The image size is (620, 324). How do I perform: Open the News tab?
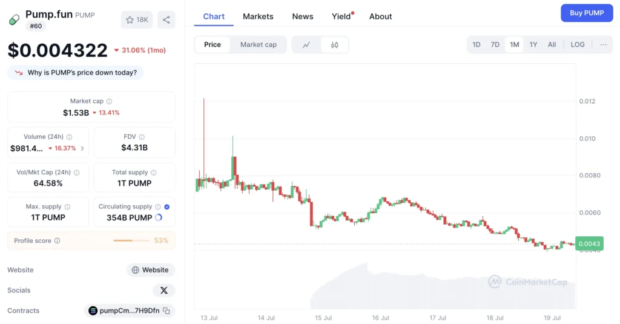[303, 16]
